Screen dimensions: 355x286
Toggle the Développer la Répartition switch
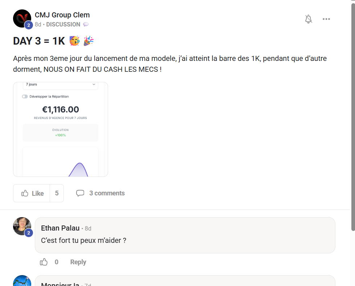pos(25,96)
